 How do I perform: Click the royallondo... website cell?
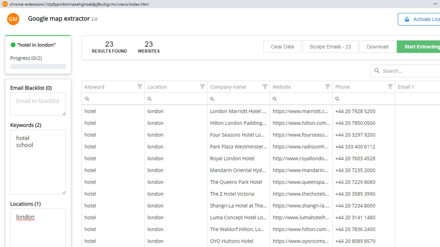click(x=301, y=158)
